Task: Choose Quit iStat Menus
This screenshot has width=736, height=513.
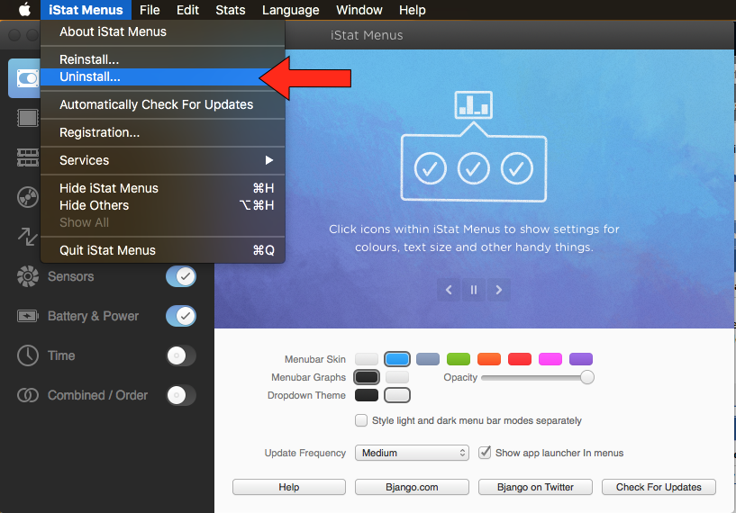Action: (163, 250)
